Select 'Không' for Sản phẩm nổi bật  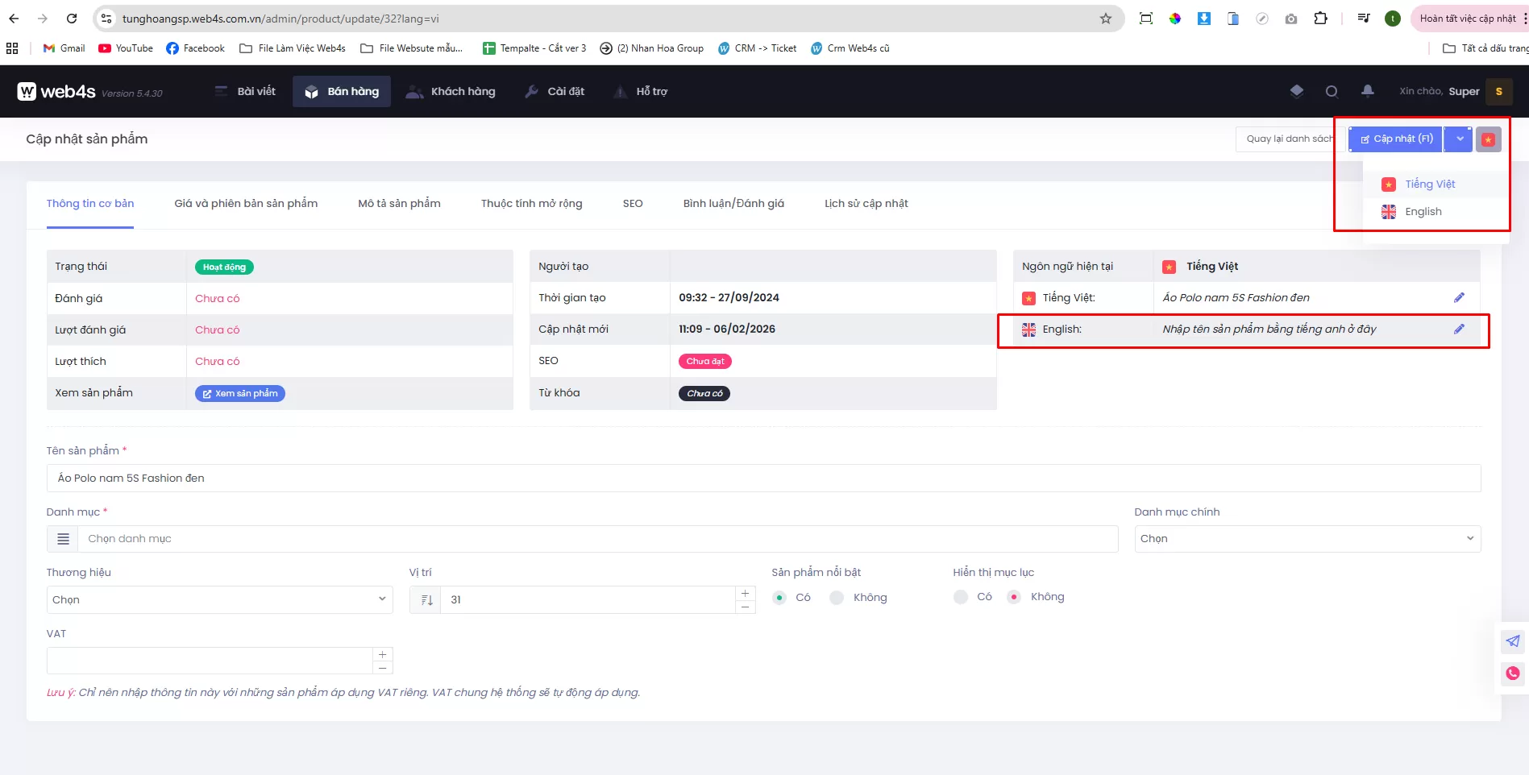point(837,598)
